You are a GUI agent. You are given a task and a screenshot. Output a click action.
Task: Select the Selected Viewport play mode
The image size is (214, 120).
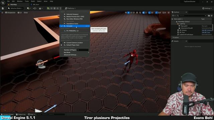[x=75, y=14]
